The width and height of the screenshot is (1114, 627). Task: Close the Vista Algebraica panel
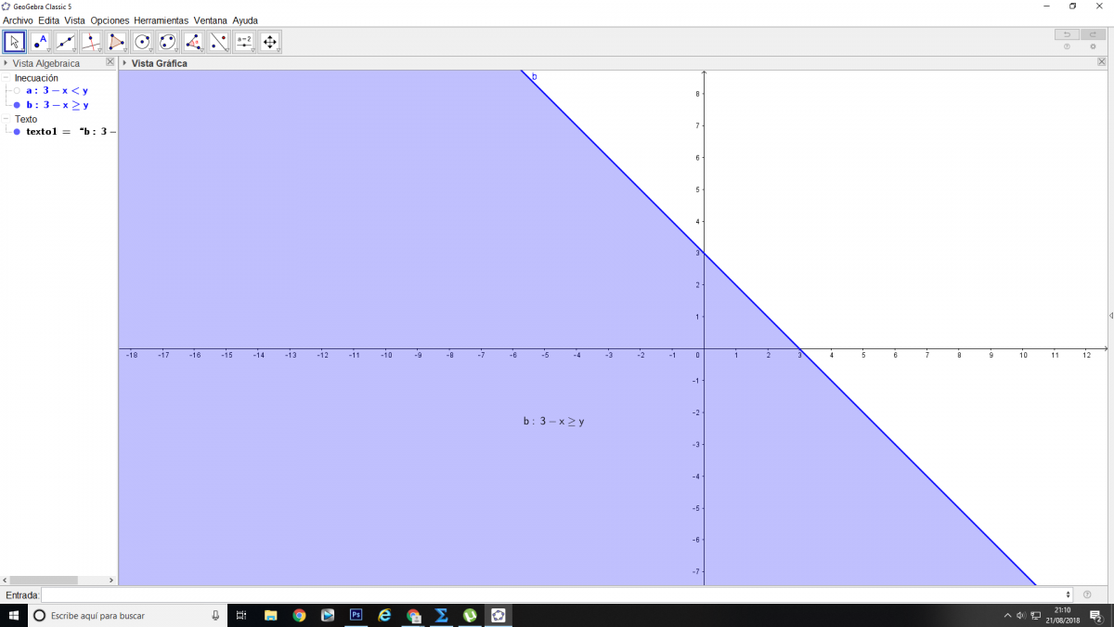[110, 62]
